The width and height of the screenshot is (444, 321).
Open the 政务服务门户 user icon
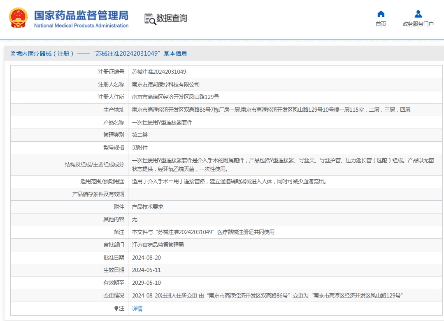pos(418,14)
